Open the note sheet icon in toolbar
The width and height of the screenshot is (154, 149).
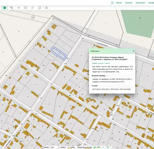click(39, 8)
